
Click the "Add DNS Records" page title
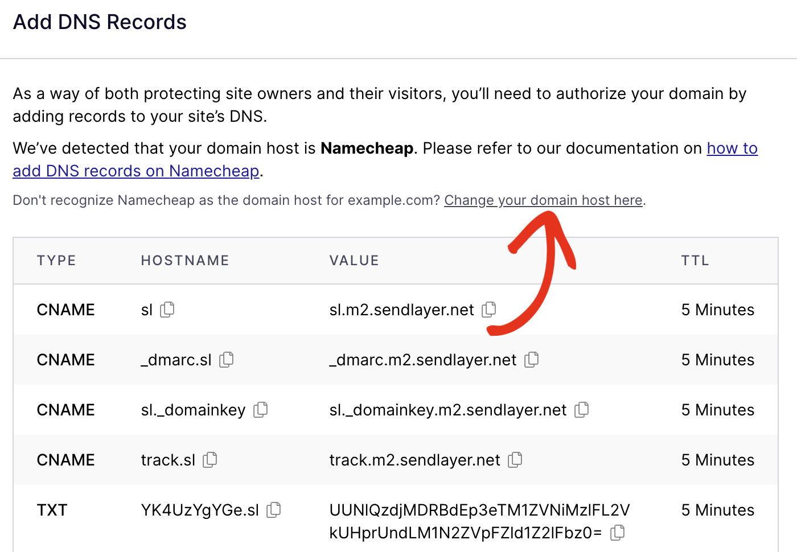[100, 22]
